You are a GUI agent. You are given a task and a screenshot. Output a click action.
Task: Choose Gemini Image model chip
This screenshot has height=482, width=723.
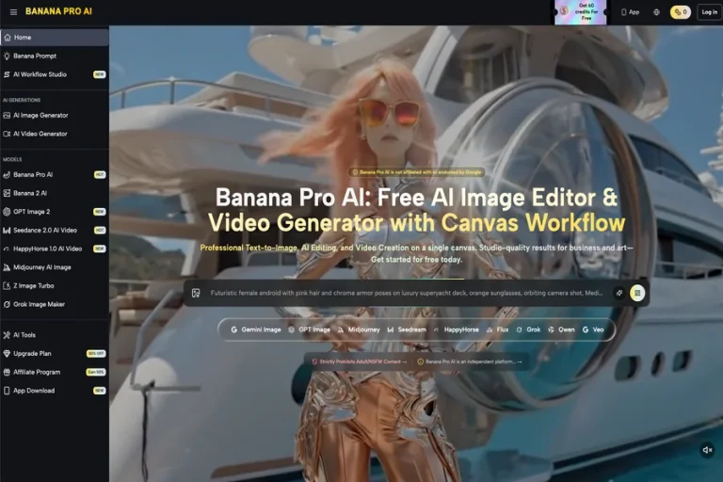coord(256,329)
